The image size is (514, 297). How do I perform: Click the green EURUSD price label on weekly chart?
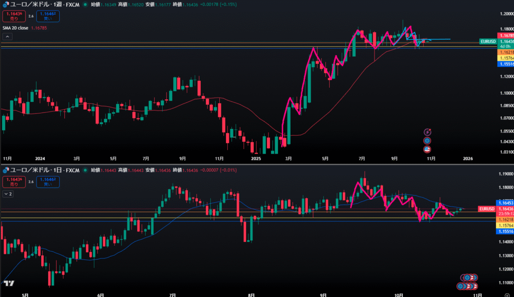[x=488, y=41]
